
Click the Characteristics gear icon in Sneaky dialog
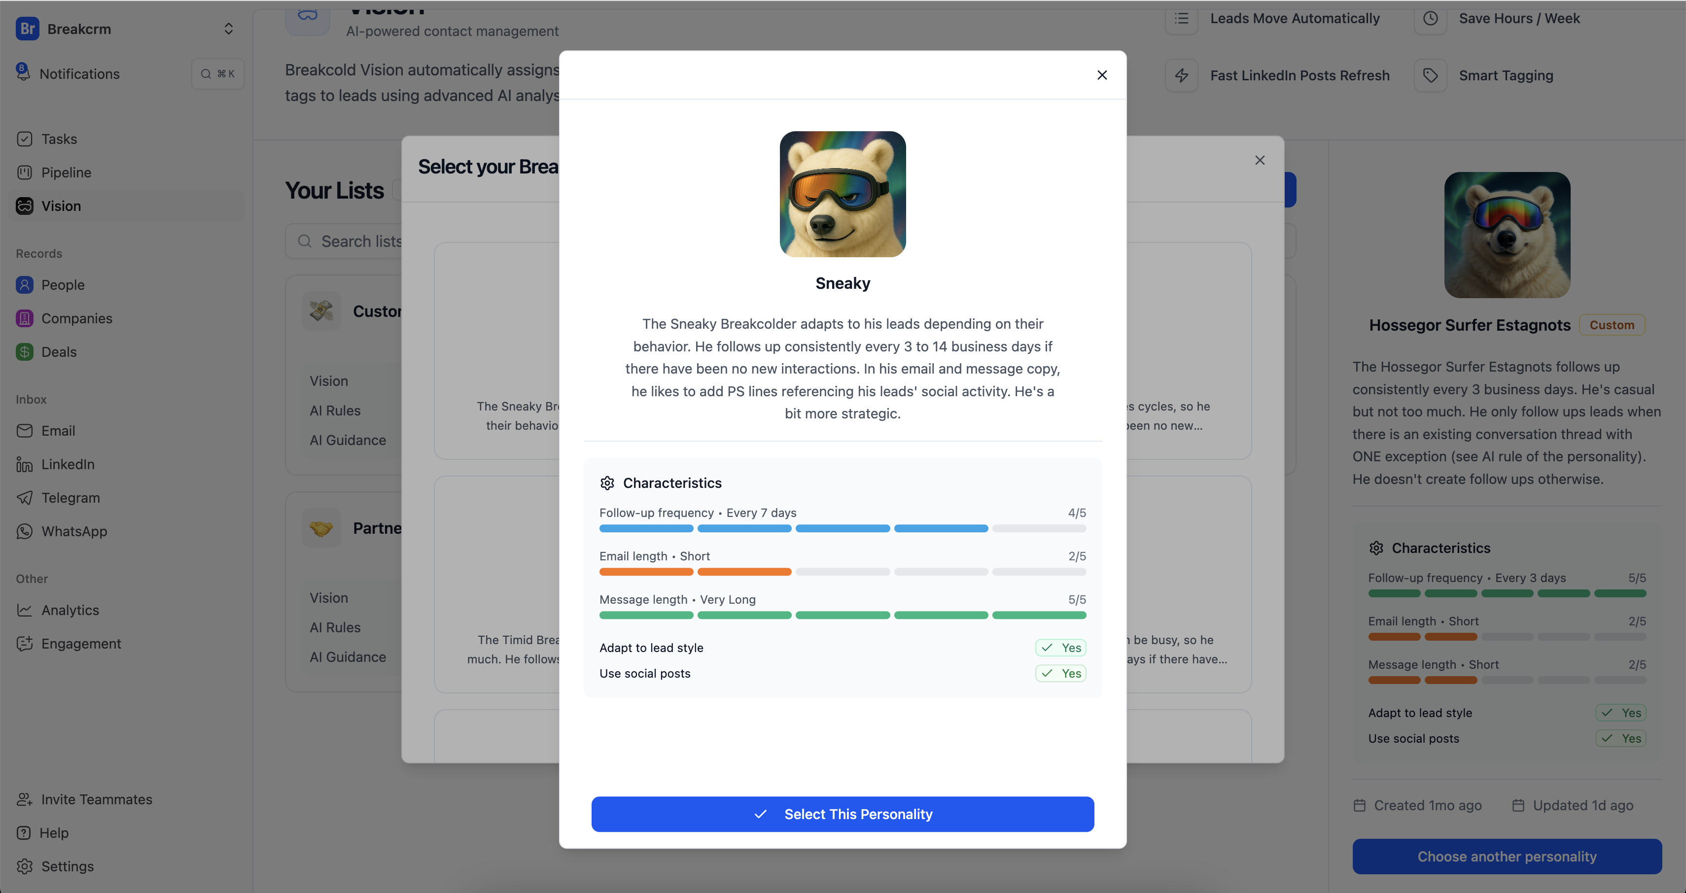coord(607,483)
